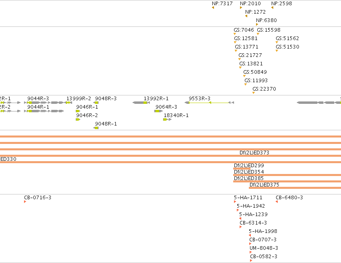Click the 9048R-3 transcript label
The height and width of the screenshot is (263, 341).
coord(106,99)
